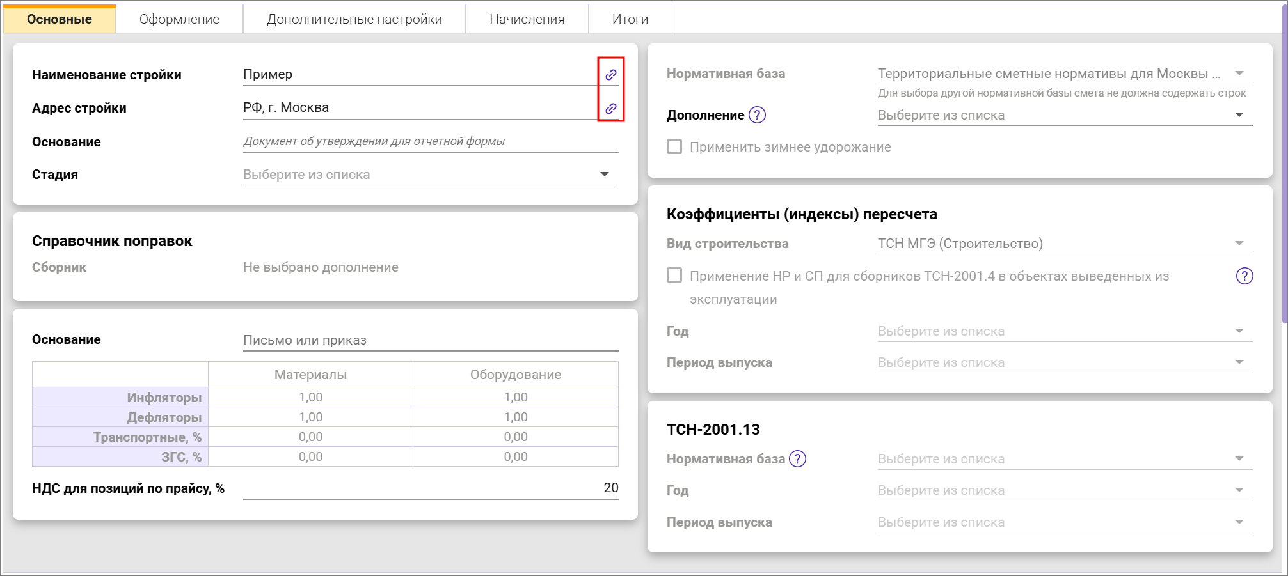Click help icon next to ТСН-2001.13 Нормативная база

(797, 459)
